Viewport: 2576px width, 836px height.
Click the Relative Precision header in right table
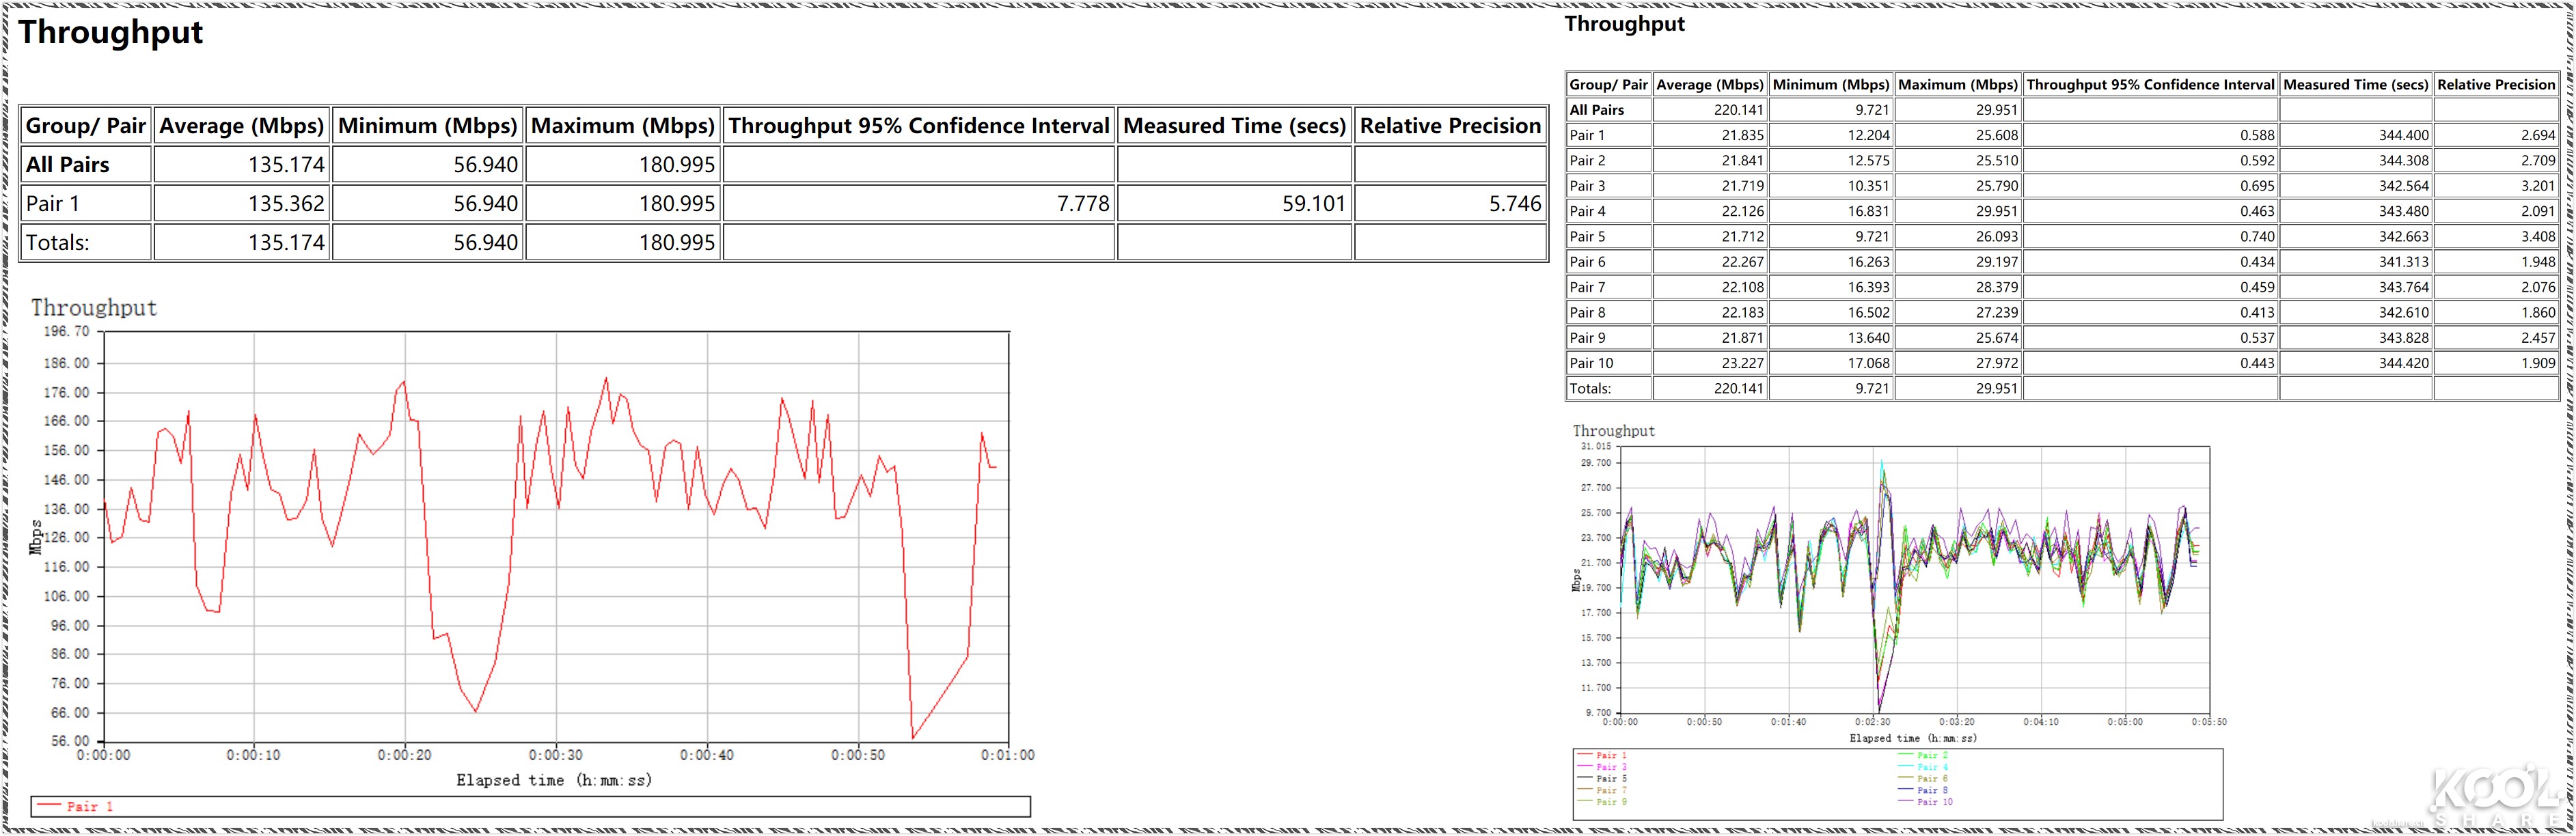point(2495,85)
